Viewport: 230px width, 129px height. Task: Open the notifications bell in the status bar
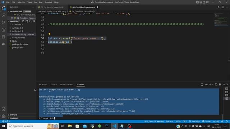pyautogui.click(x=227, y=121)
